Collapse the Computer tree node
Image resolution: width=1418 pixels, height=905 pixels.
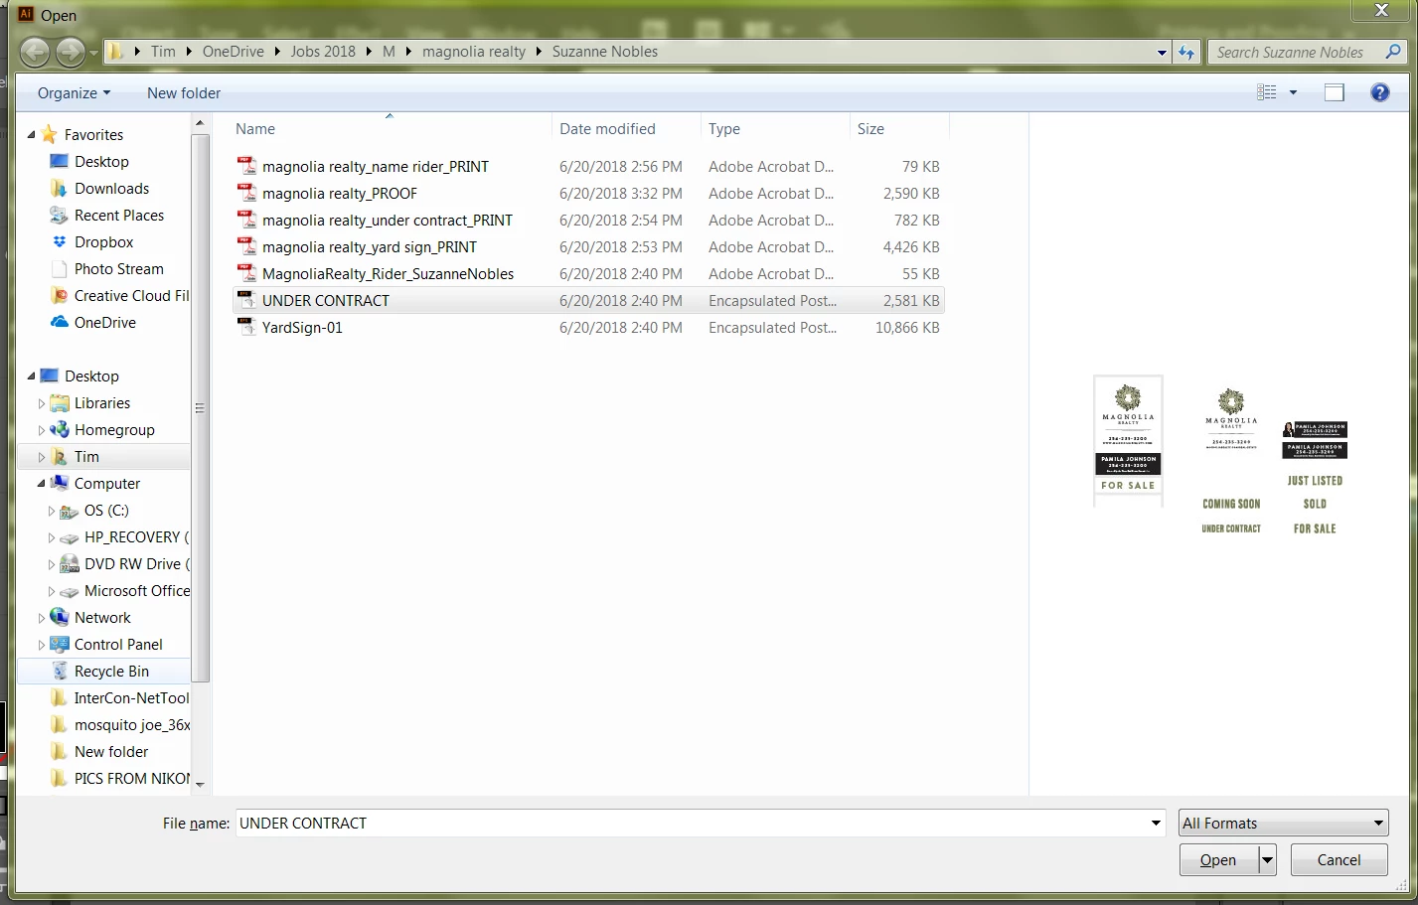click(x=41, y=483)
